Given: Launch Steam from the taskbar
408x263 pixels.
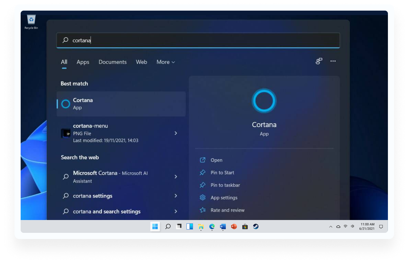Looking at the screenshot, I should (x=256, y=226).
